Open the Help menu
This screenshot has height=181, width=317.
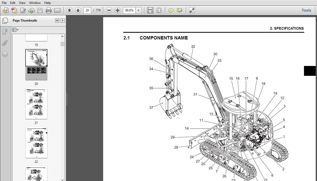tap(47, 3)
